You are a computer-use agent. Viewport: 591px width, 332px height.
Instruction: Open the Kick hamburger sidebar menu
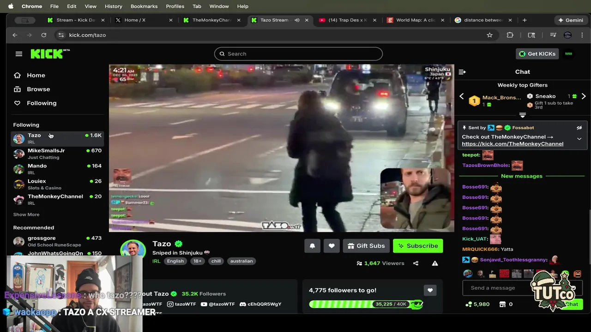point(19,54)
